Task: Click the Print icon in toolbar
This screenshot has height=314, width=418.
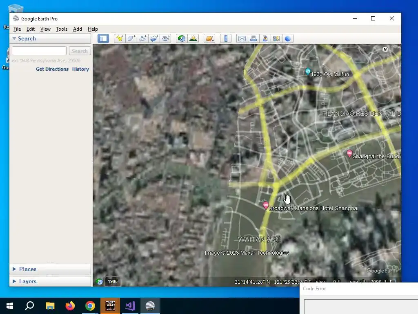Action: point(253,38)
